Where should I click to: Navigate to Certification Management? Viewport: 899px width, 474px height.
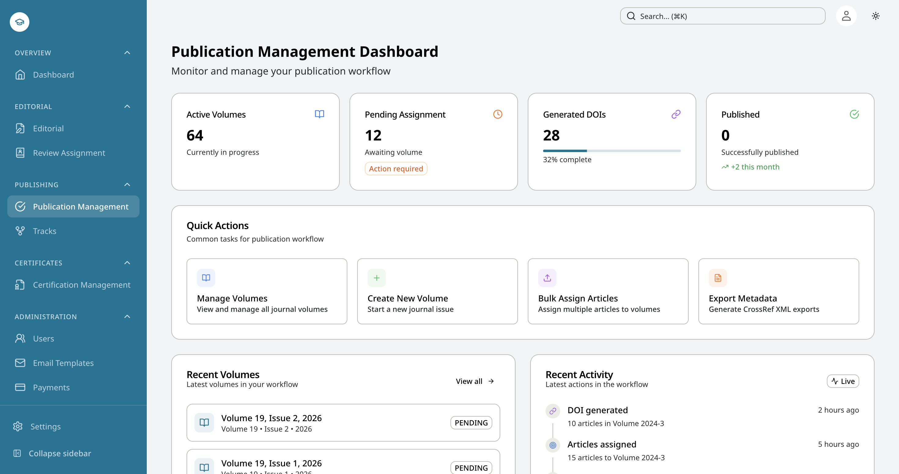click(73, 285)
